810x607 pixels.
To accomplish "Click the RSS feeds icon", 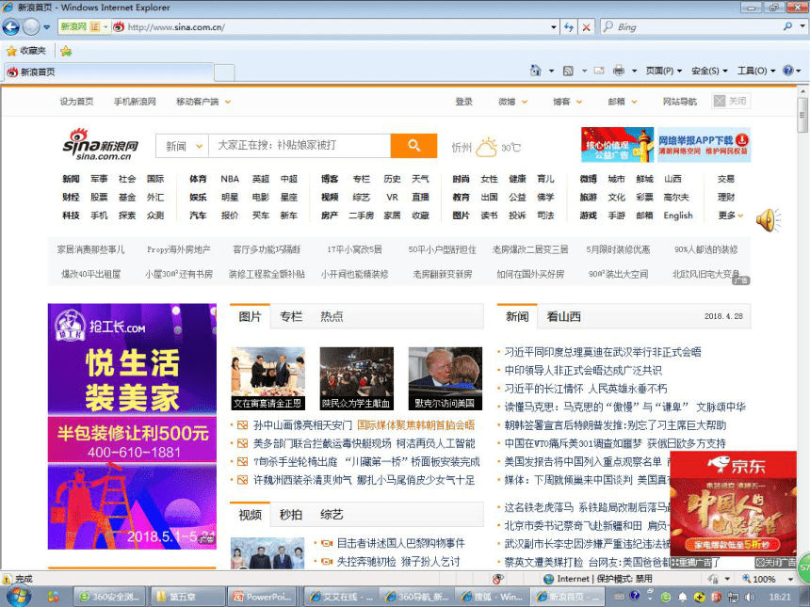I will coord(568,71).
